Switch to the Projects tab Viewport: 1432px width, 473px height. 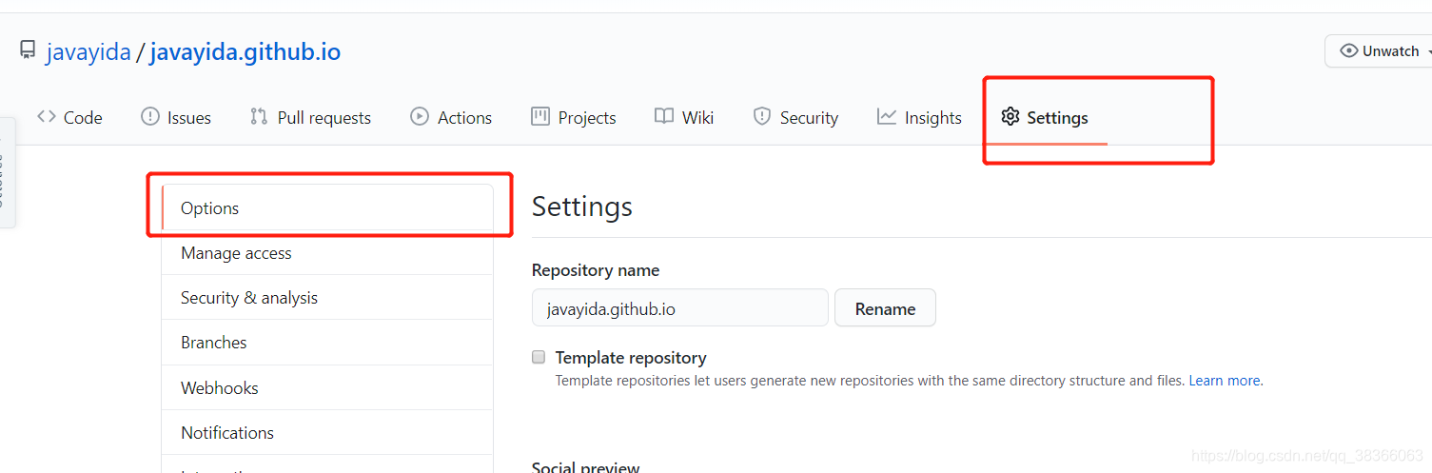pyautogui.click(x=574, y=118)
